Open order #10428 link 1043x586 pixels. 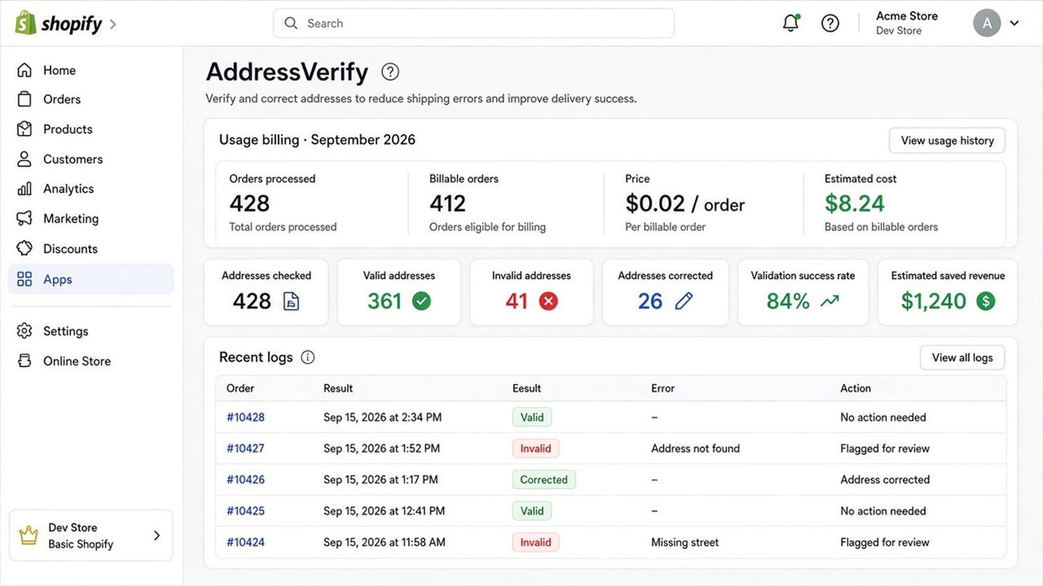(246, 417)
